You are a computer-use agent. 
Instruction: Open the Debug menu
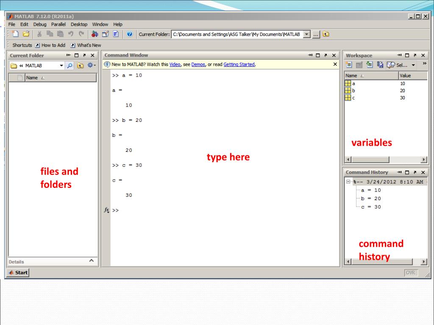coord(40,24)
